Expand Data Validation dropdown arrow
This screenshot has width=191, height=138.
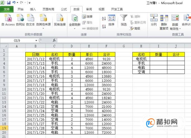point(180,29)
